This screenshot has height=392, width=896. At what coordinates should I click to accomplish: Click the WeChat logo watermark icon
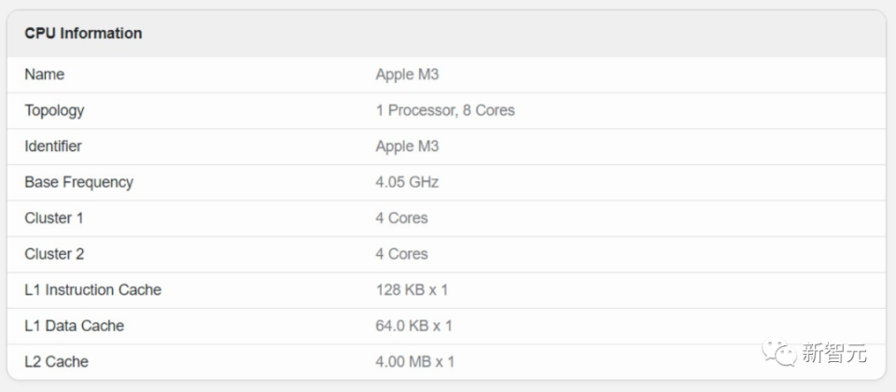(x=778, y=352)
